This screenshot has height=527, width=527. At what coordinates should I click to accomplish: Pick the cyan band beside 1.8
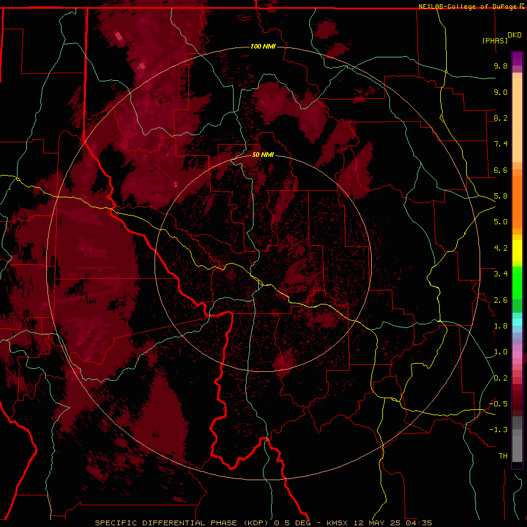click(517, 322)
